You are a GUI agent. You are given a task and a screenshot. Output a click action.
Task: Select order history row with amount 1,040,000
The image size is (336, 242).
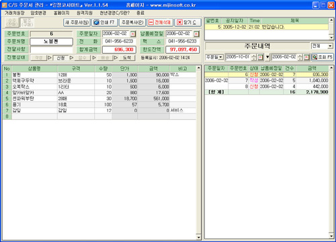tap(267, 81)
